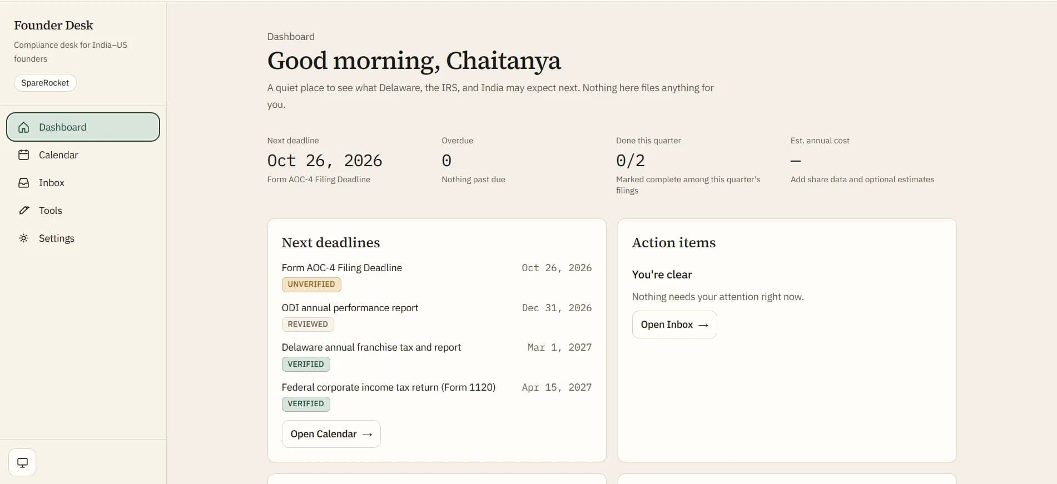Go to Inbox in the sidebar
Screen dimensions: 1057x484
83,183
